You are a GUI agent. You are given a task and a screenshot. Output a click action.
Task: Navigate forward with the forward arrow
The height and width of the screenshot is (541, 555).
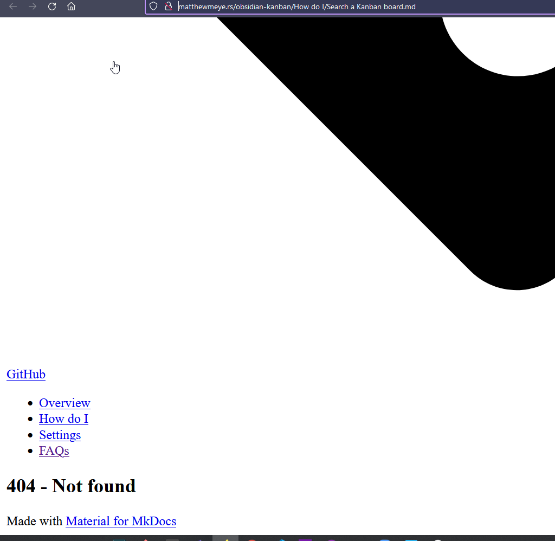click(32, 7)
